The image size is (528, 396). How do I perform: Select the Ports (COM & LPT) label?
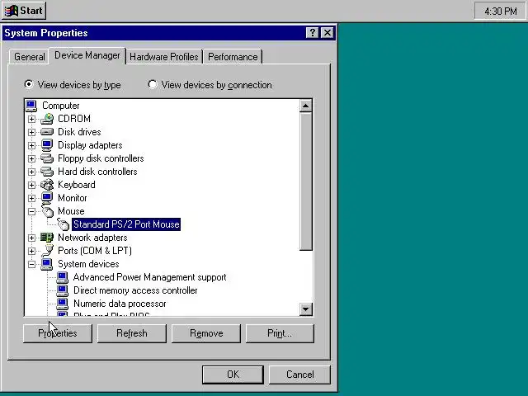point(95,251)
